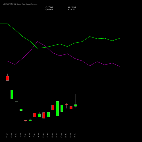
Task: Click the 07 Apr date label
Action: [7, 135]
